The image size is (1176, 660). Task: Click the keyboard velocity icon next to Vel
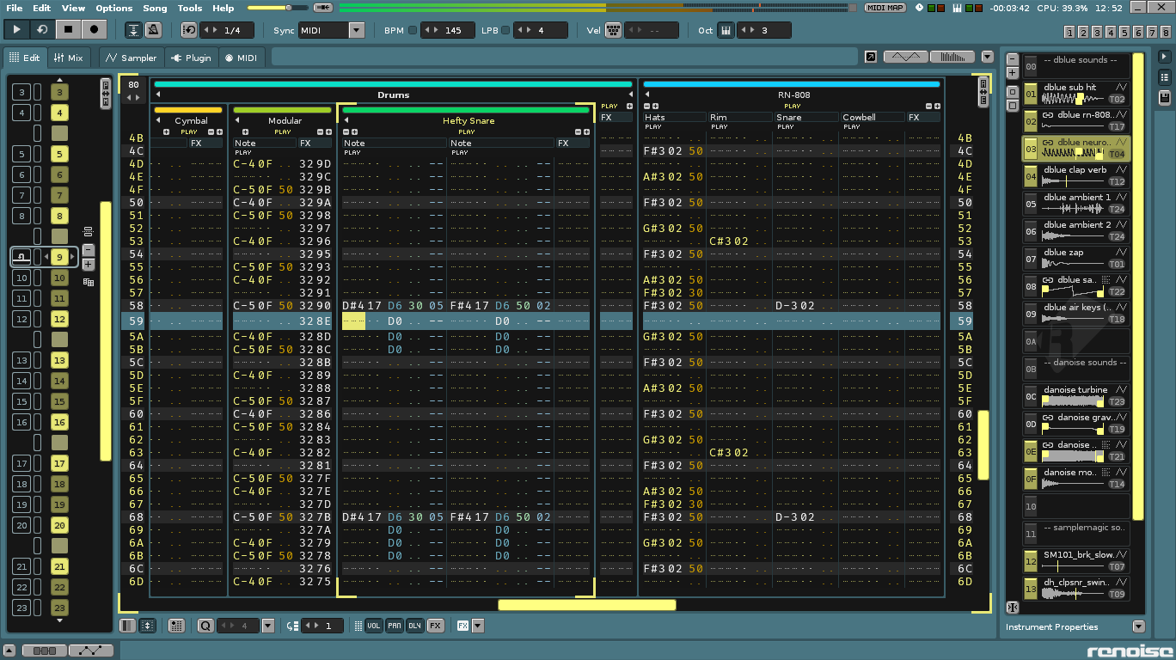pyautogui.click(x=613, y=30)
